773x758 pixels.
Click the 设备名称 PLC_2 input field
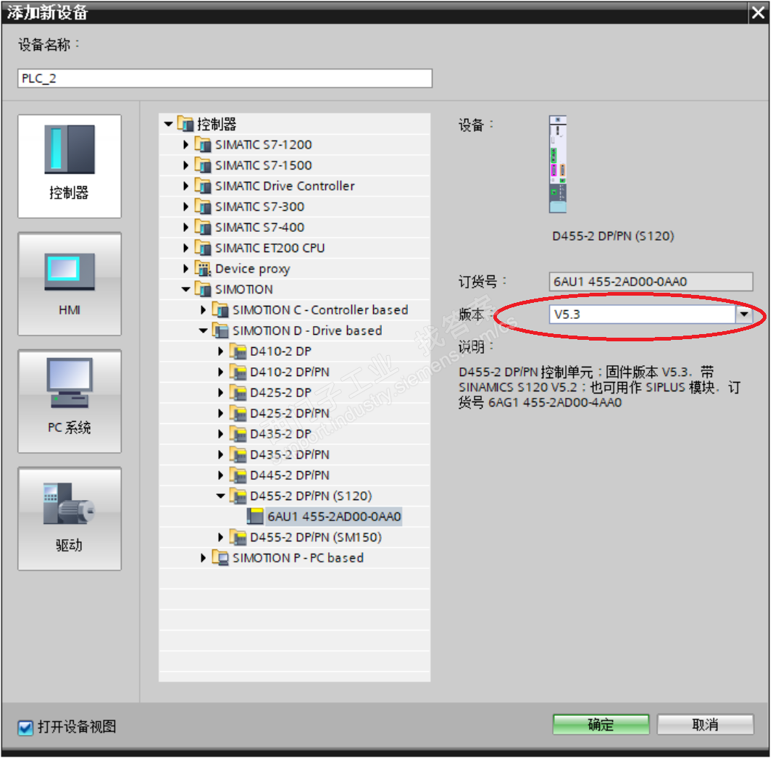(x=225, y=78)
